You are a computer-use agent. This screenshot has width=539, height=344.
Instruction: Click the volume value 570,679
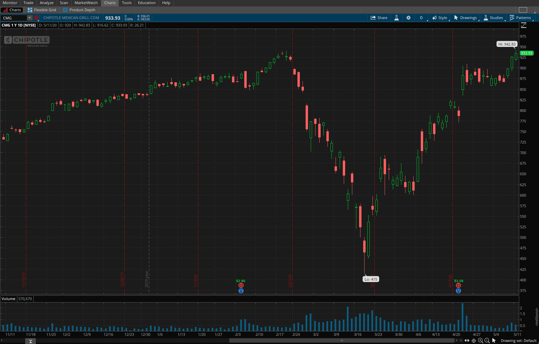[25, 299]
